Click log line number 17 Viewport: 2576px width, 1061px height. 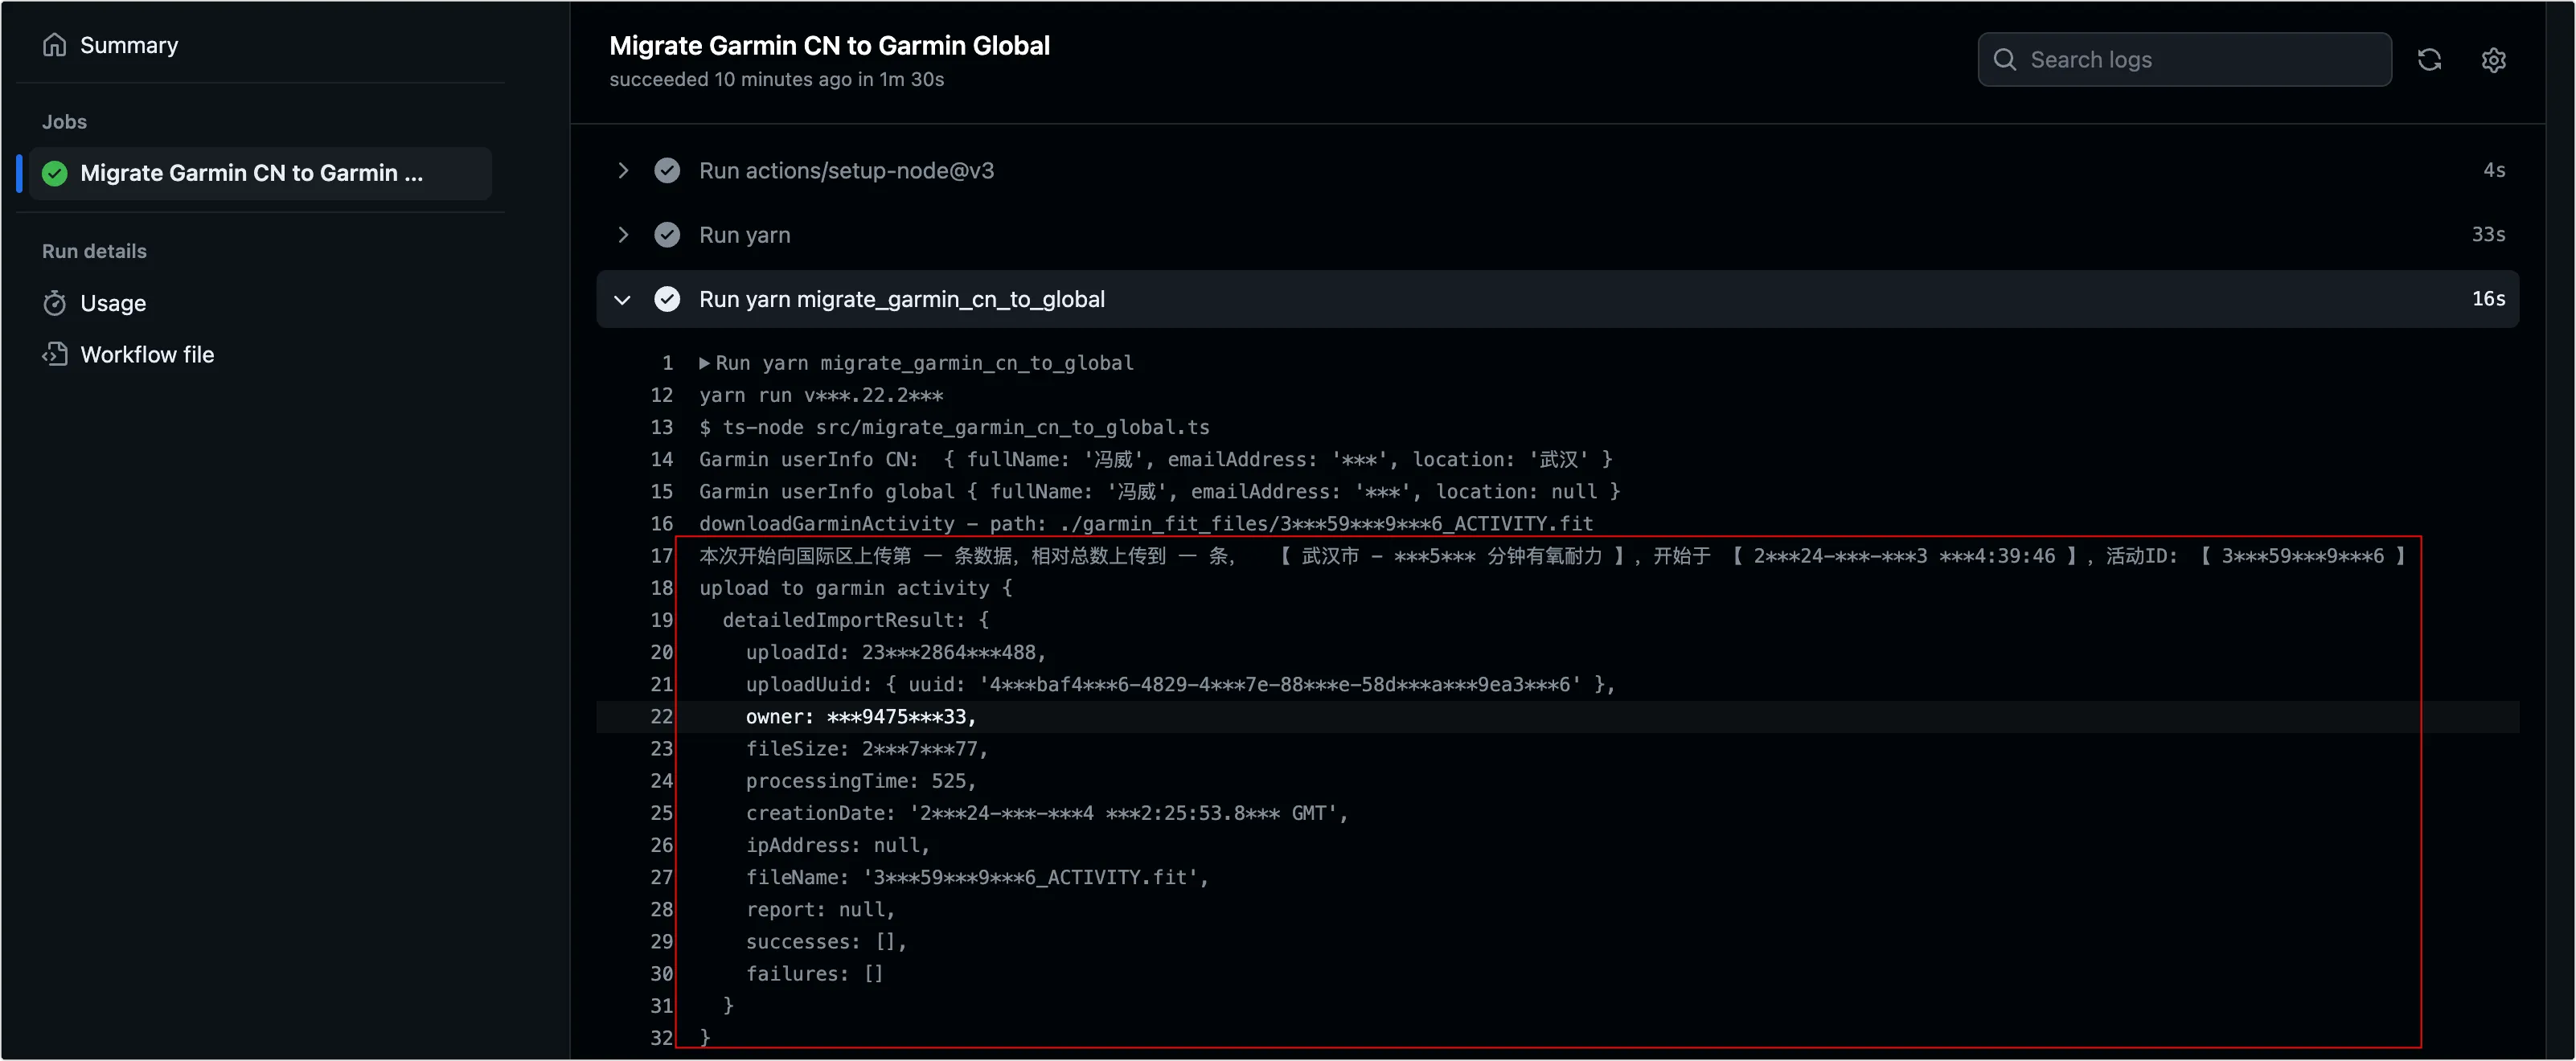click(662, 556)
